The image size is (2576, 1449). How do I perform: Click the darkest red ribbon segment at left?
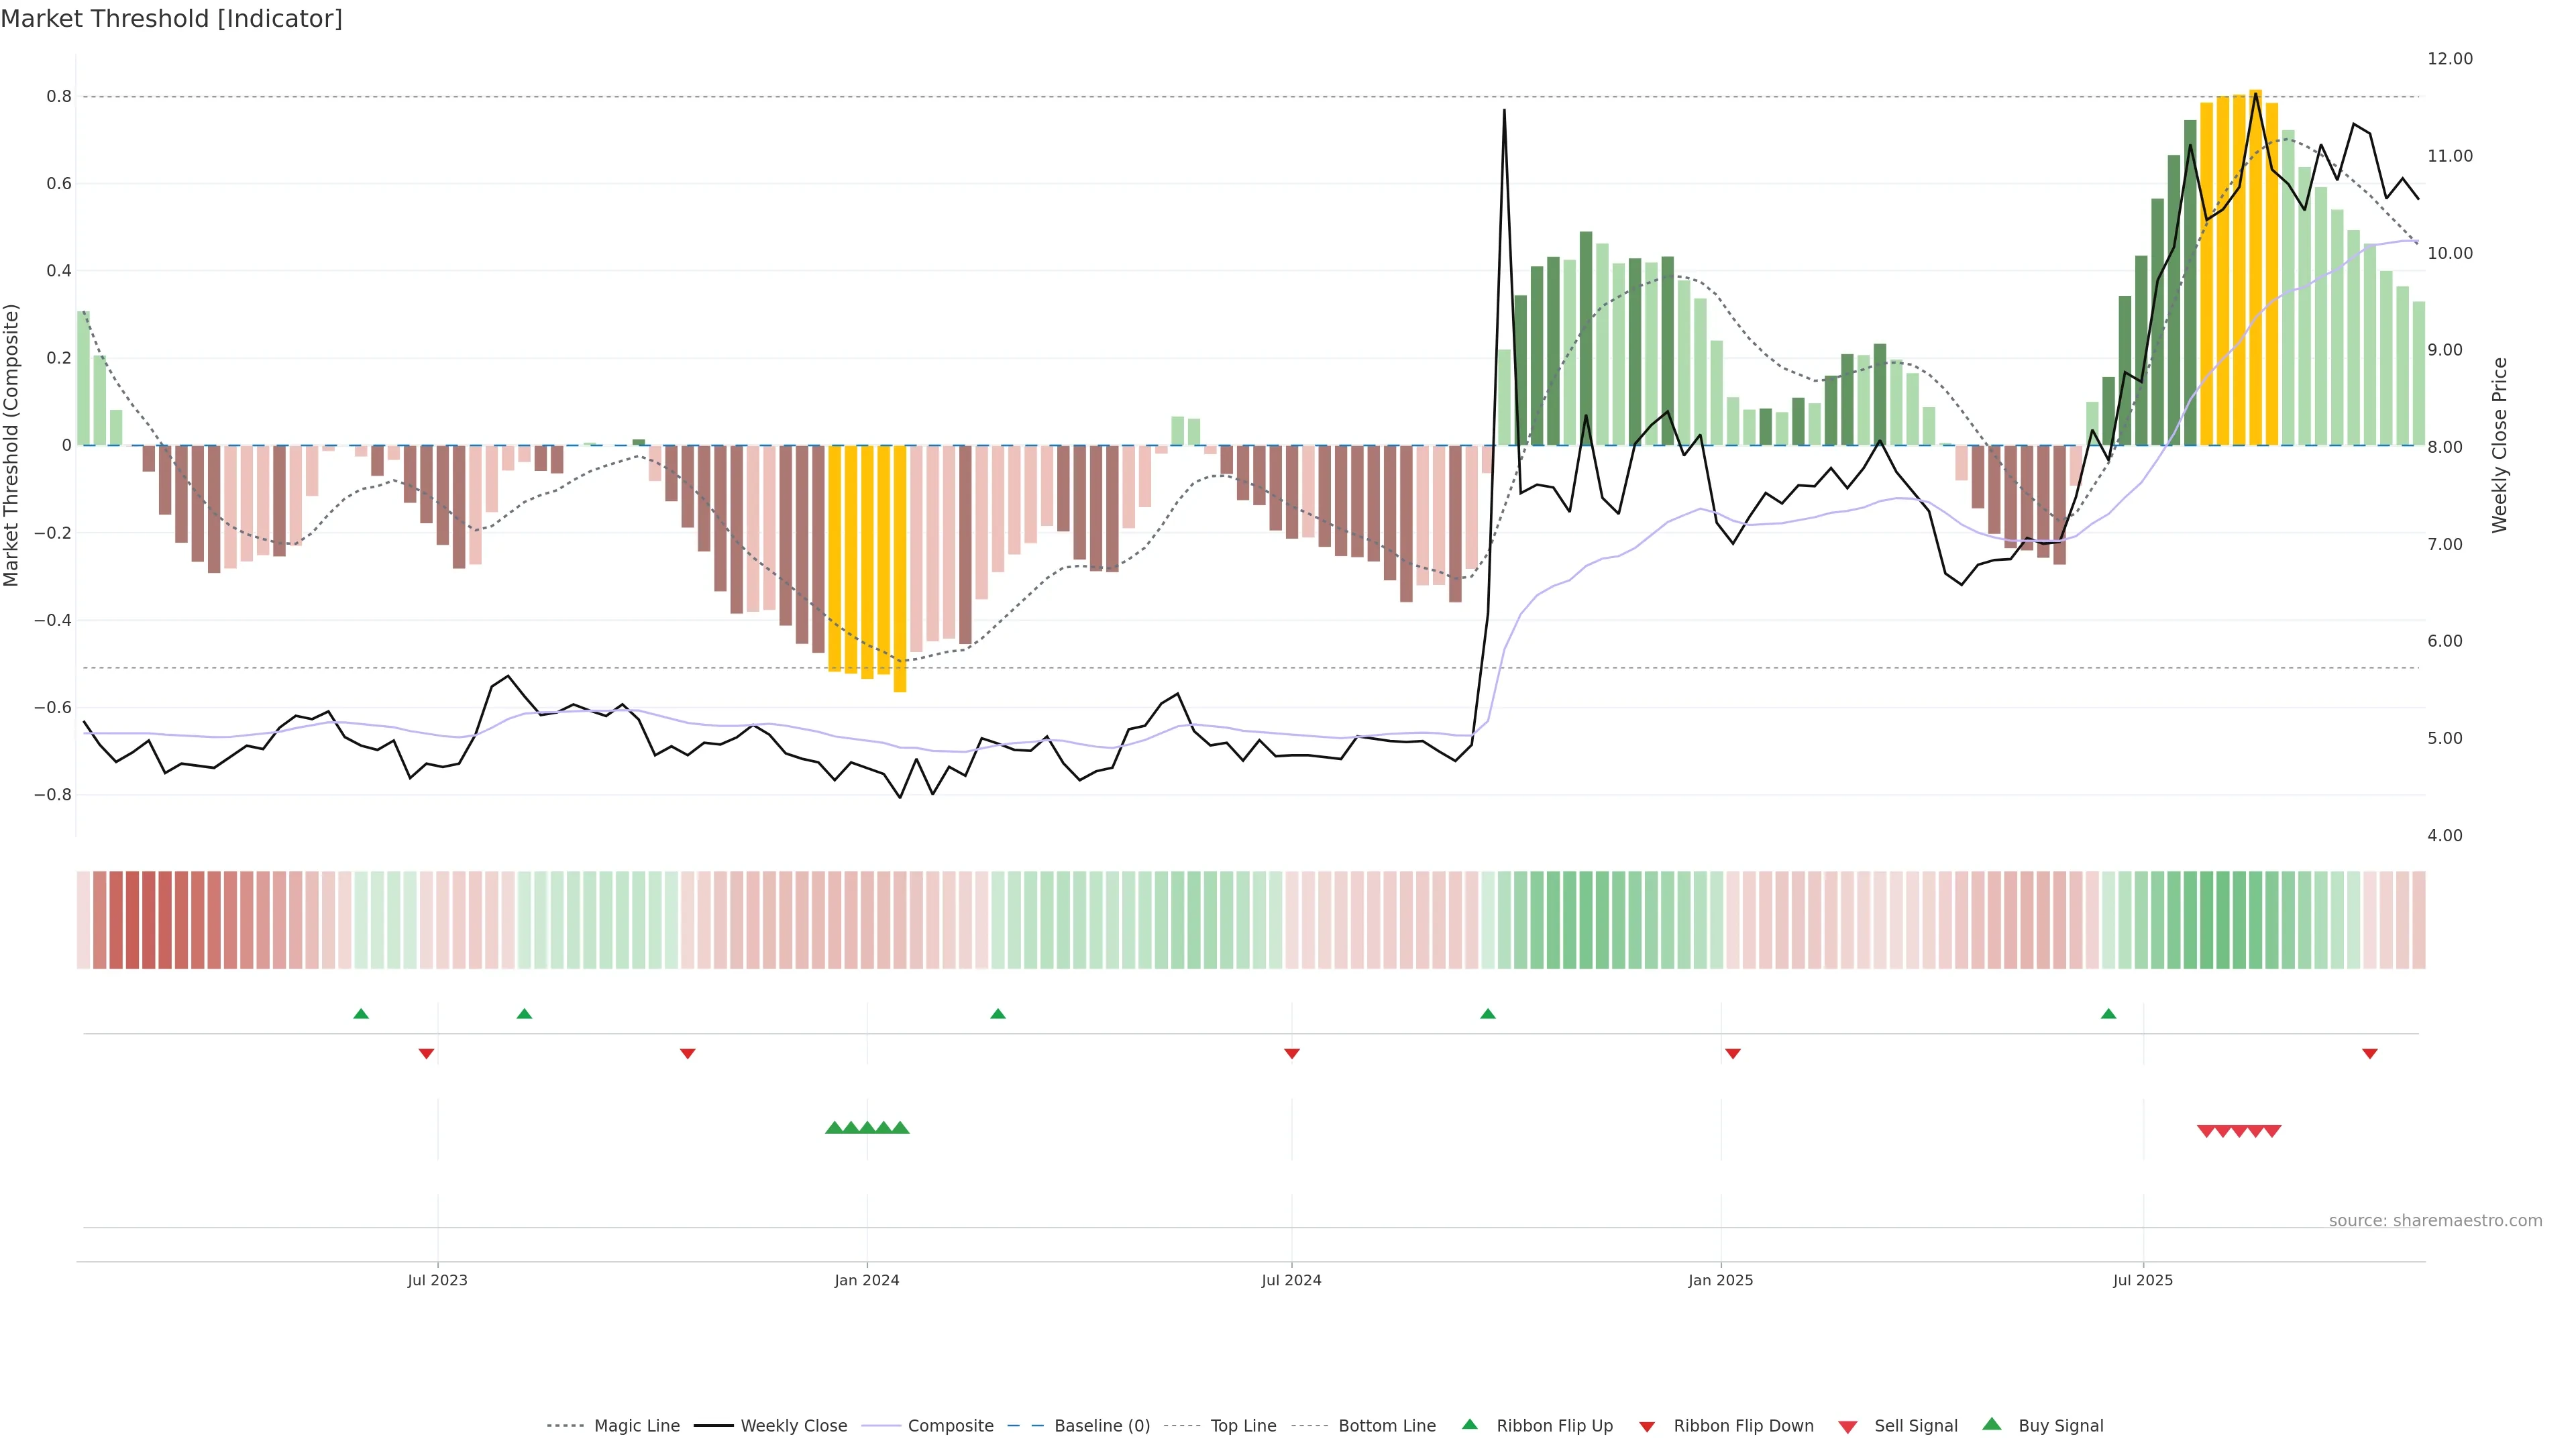(132, 919)
